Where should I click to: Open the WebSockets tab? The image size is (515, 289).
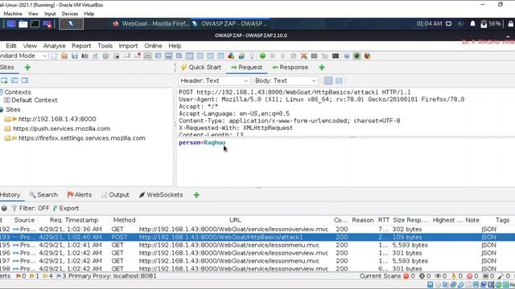(x=161, y=195)
